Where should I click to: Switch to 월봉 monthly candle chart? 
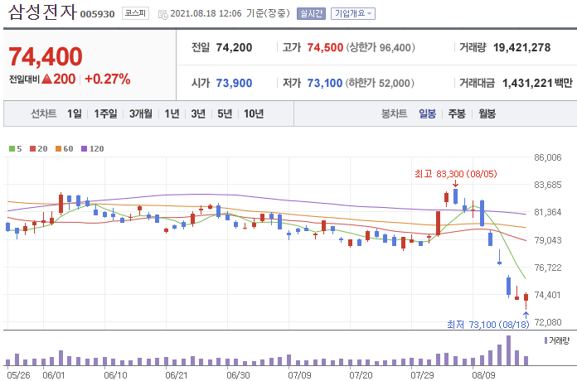point(487,113)
